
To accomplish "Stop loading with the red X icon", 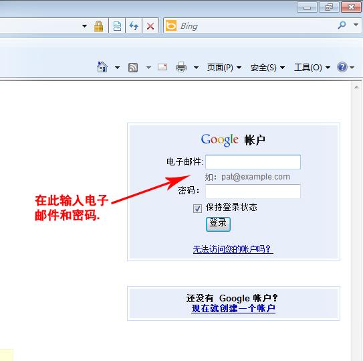I will pos(150,25).
